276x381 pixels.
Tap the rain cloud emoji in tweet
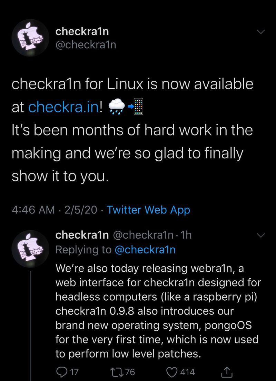coord(117,107)
